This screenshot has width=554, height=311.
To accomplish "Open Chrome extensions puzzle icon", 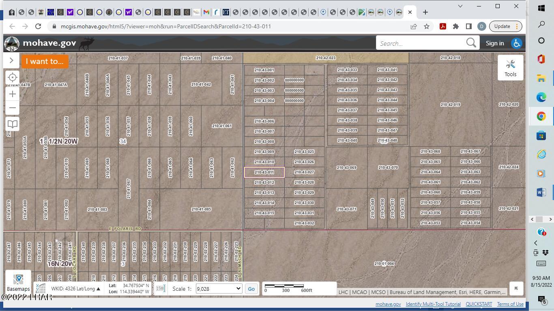I will click(456, 26).
